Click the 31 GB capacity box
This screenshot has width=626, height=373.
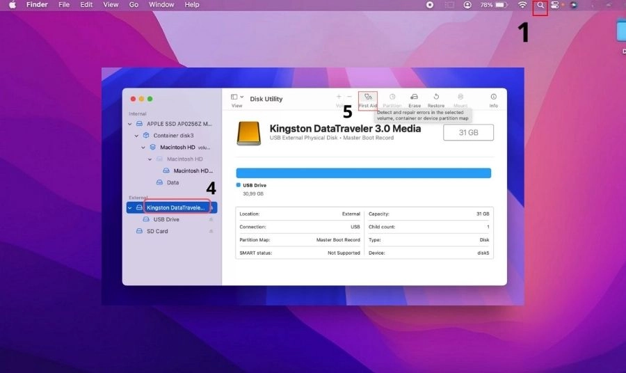(468, 133)
